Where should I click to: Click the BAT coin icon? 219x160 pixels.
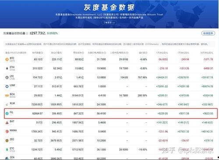(x=7, y=123)
